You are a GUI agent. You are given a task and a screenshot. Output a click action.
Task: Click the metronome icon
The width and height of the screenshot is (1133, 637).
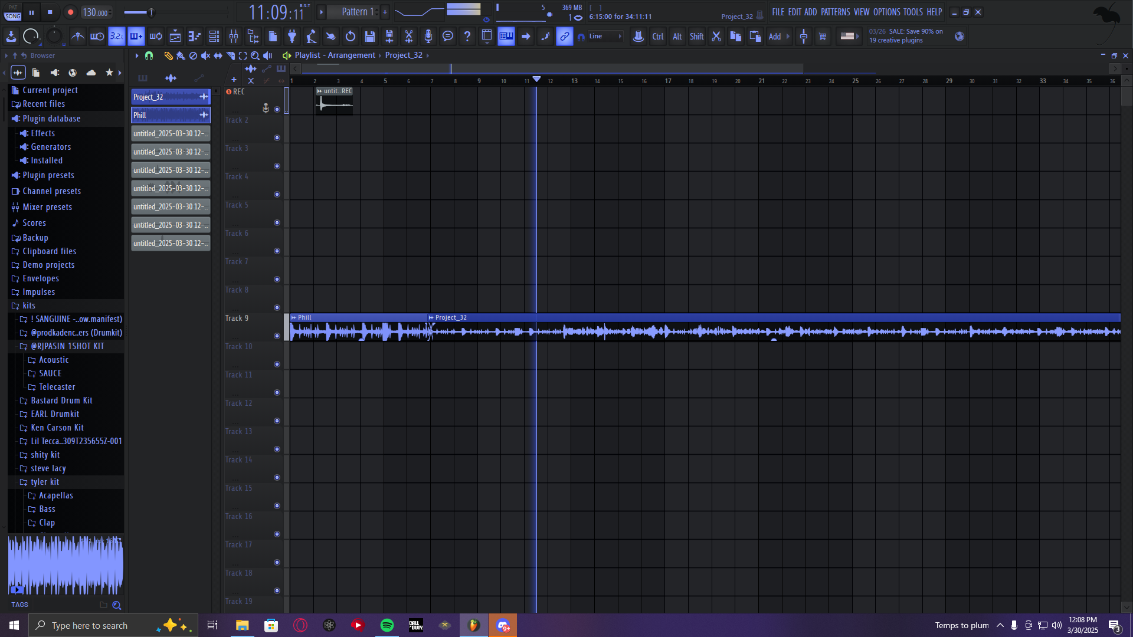tap(77, 37)
